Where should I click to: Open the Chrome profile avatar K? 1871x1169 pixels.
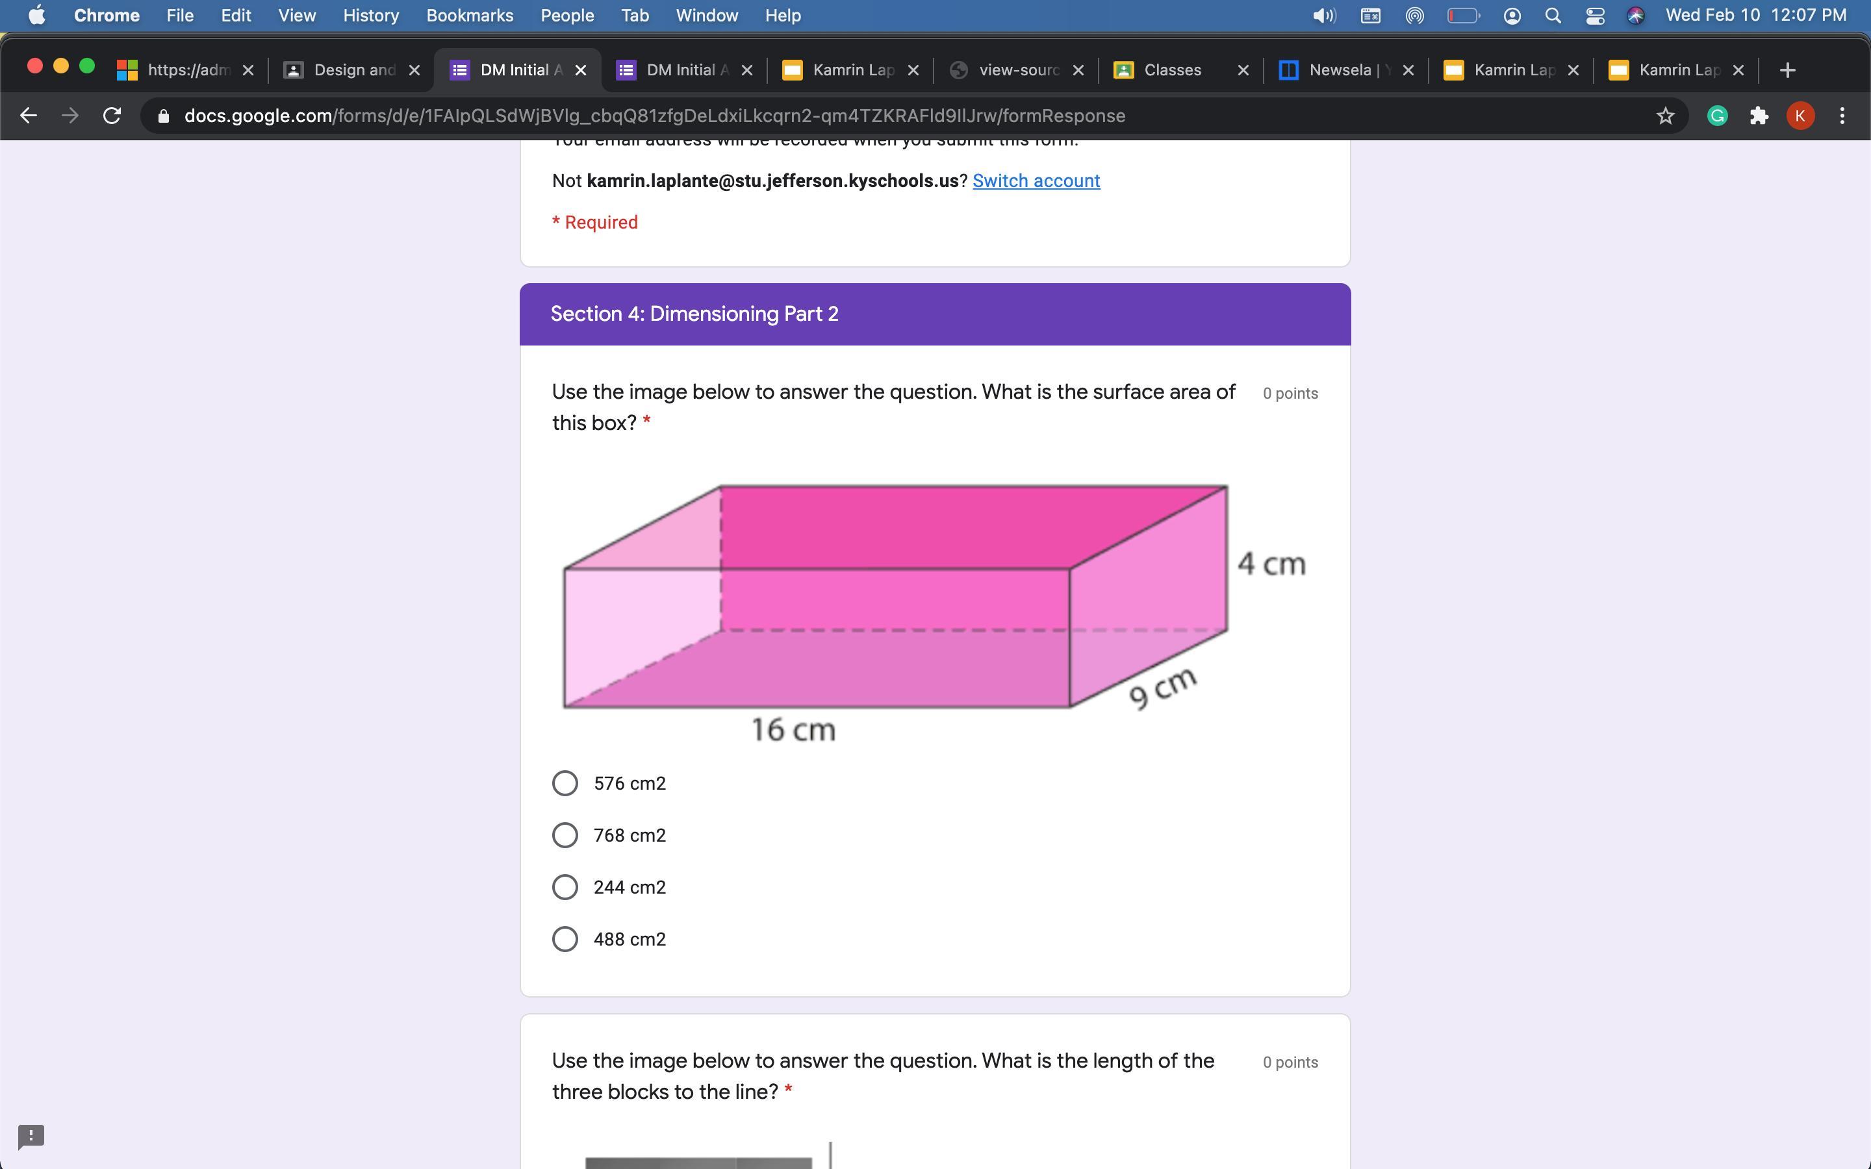coord(1800,116)
